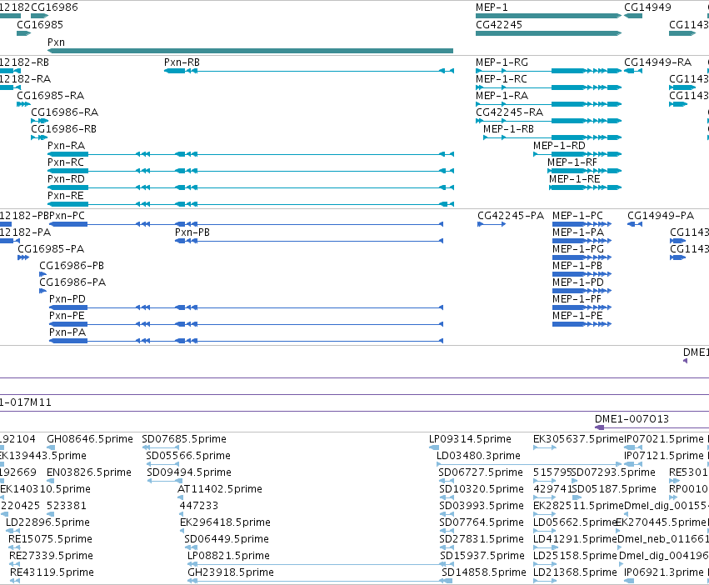Viewport: 709px width, 585px height.
Task: Click transcript label Pxn-RA
Action: [x=66, y=146]
